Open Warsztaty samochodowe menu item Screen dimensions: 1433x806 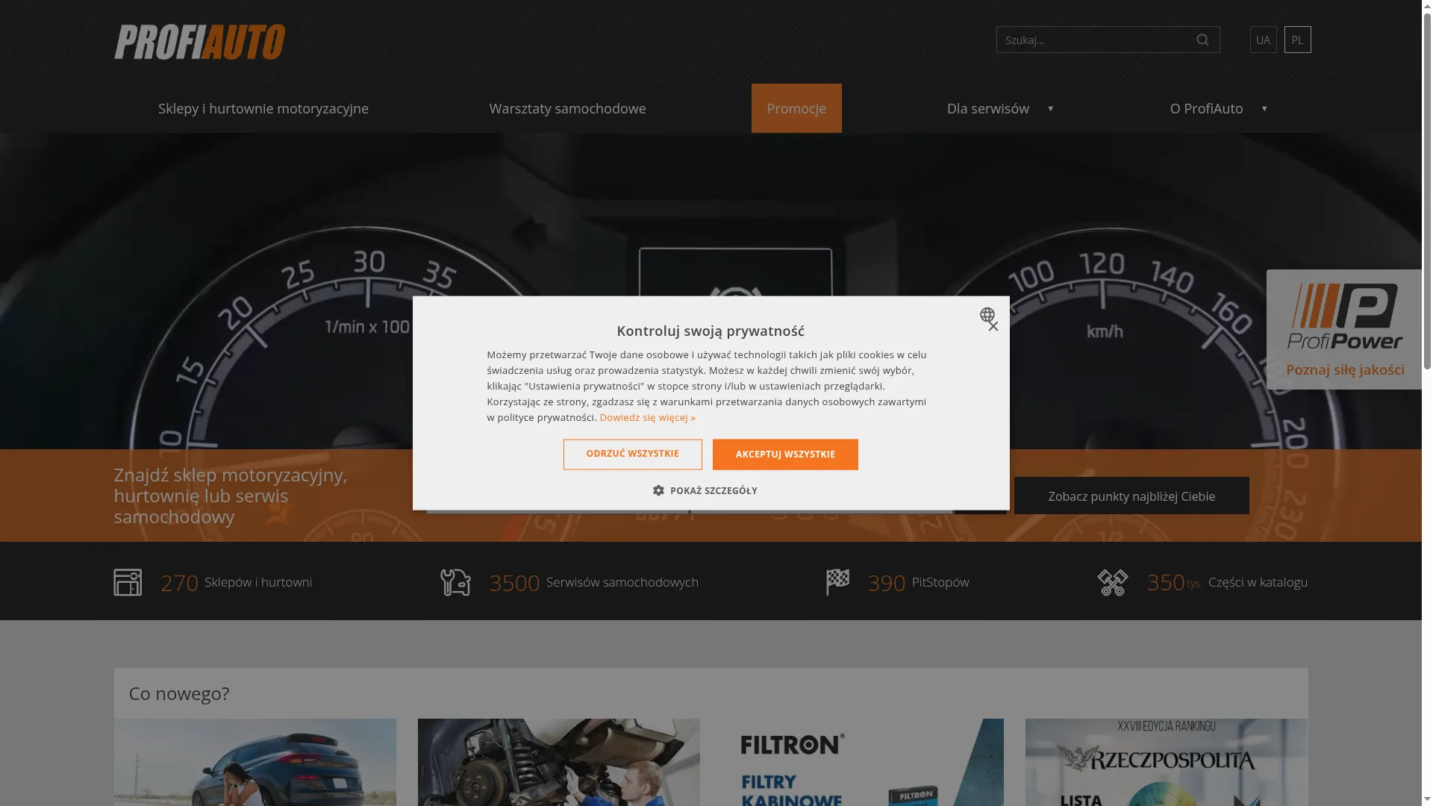coord(567,108)
